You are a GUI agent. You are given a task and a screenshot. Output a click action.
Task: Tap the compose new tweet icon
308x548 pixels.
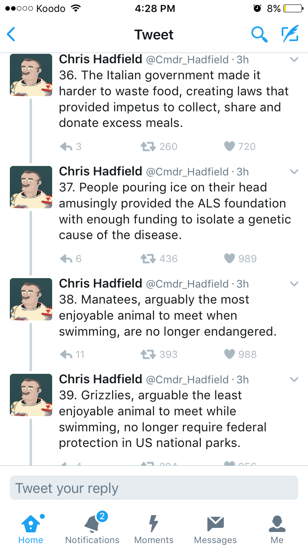pyautogui.click(x=290, y=35)
